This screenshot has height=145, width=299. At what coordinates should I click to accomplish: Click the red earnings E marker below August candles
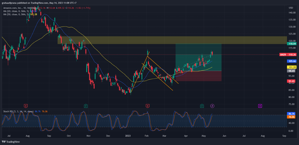[x=26, y=106]
